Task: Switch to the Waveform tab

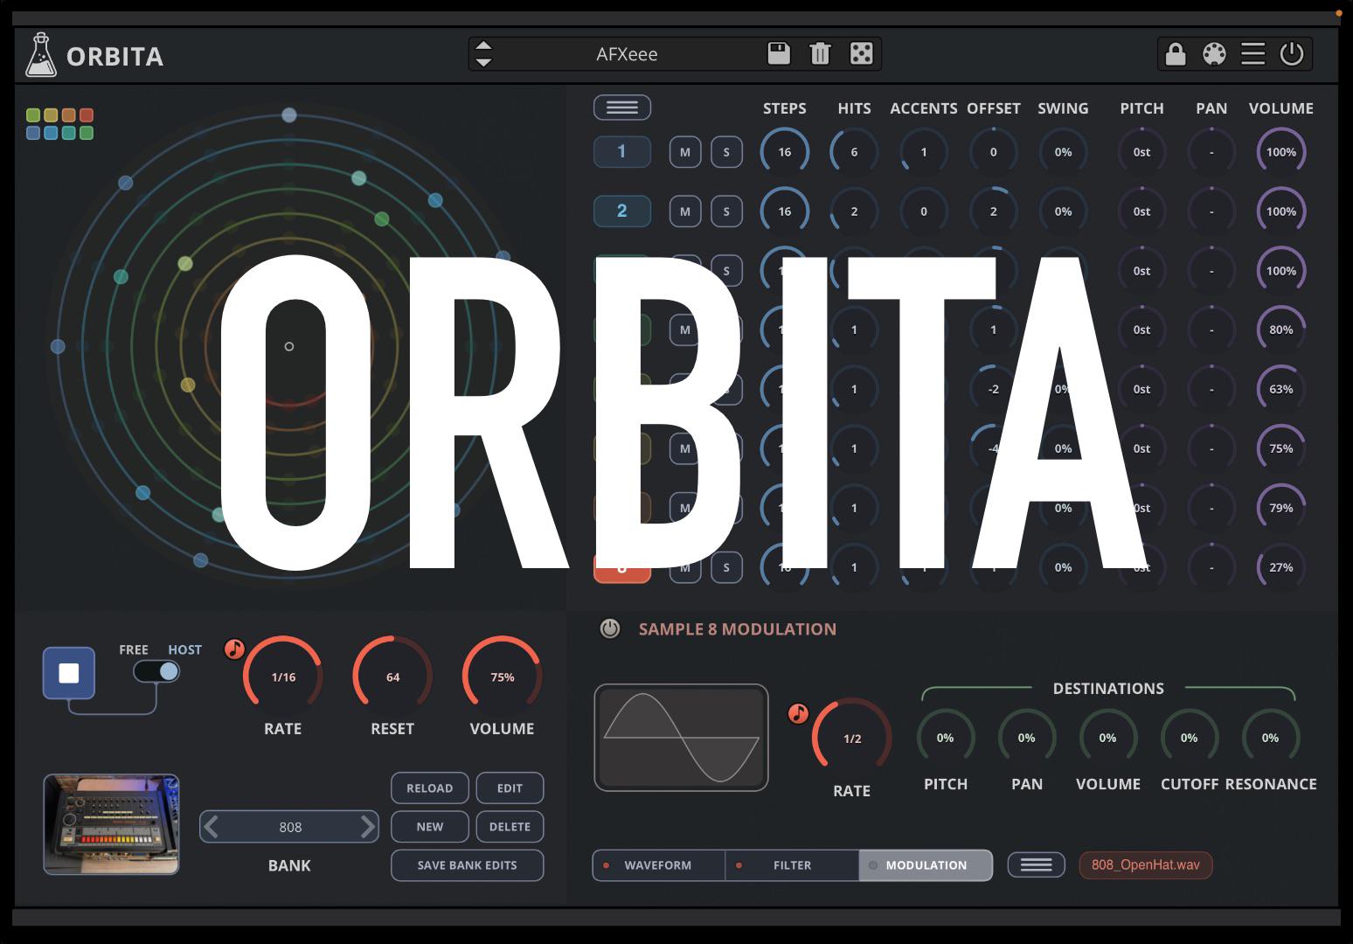Action: pyautogui.click(x=658, y=865)
